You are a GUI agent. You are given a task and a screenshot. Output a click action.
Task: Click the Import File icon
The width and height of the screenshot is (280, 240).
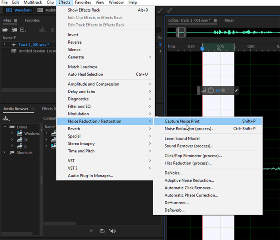tap(14, 30)
